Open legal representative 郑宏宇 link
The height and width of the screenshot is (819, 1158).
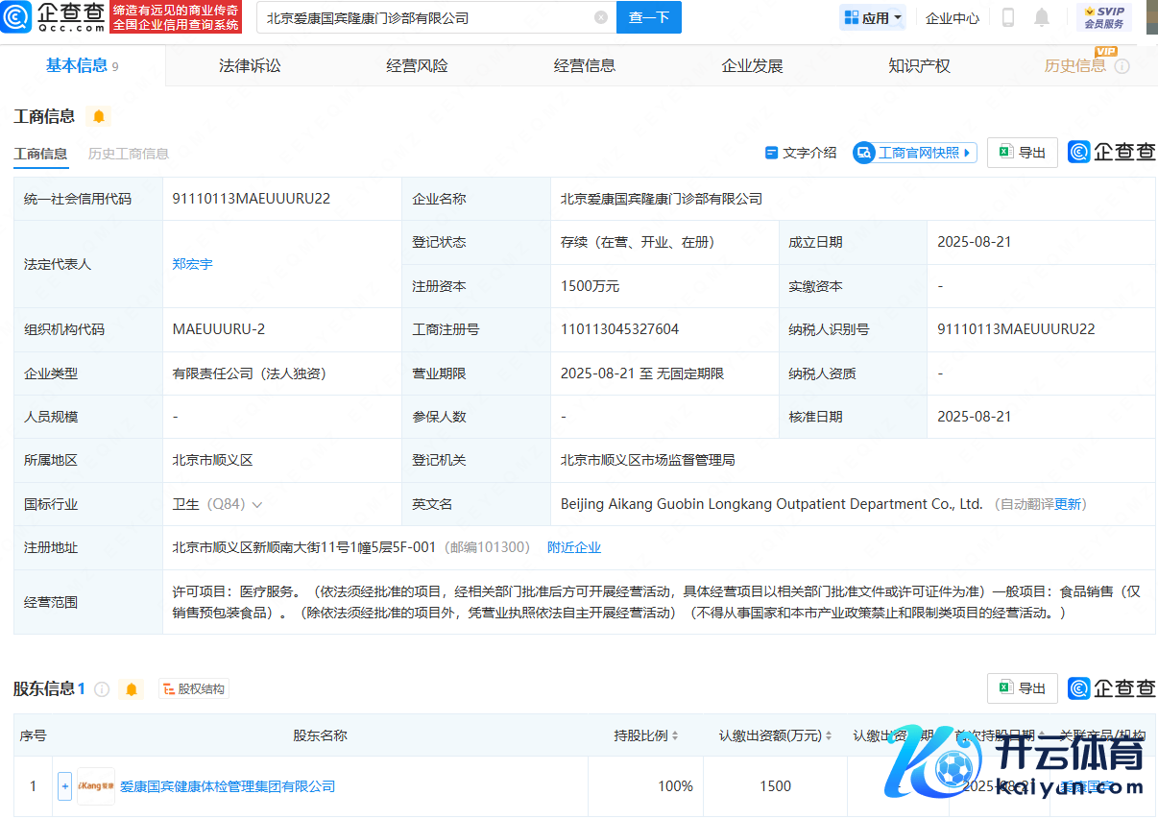coord(192,264)
